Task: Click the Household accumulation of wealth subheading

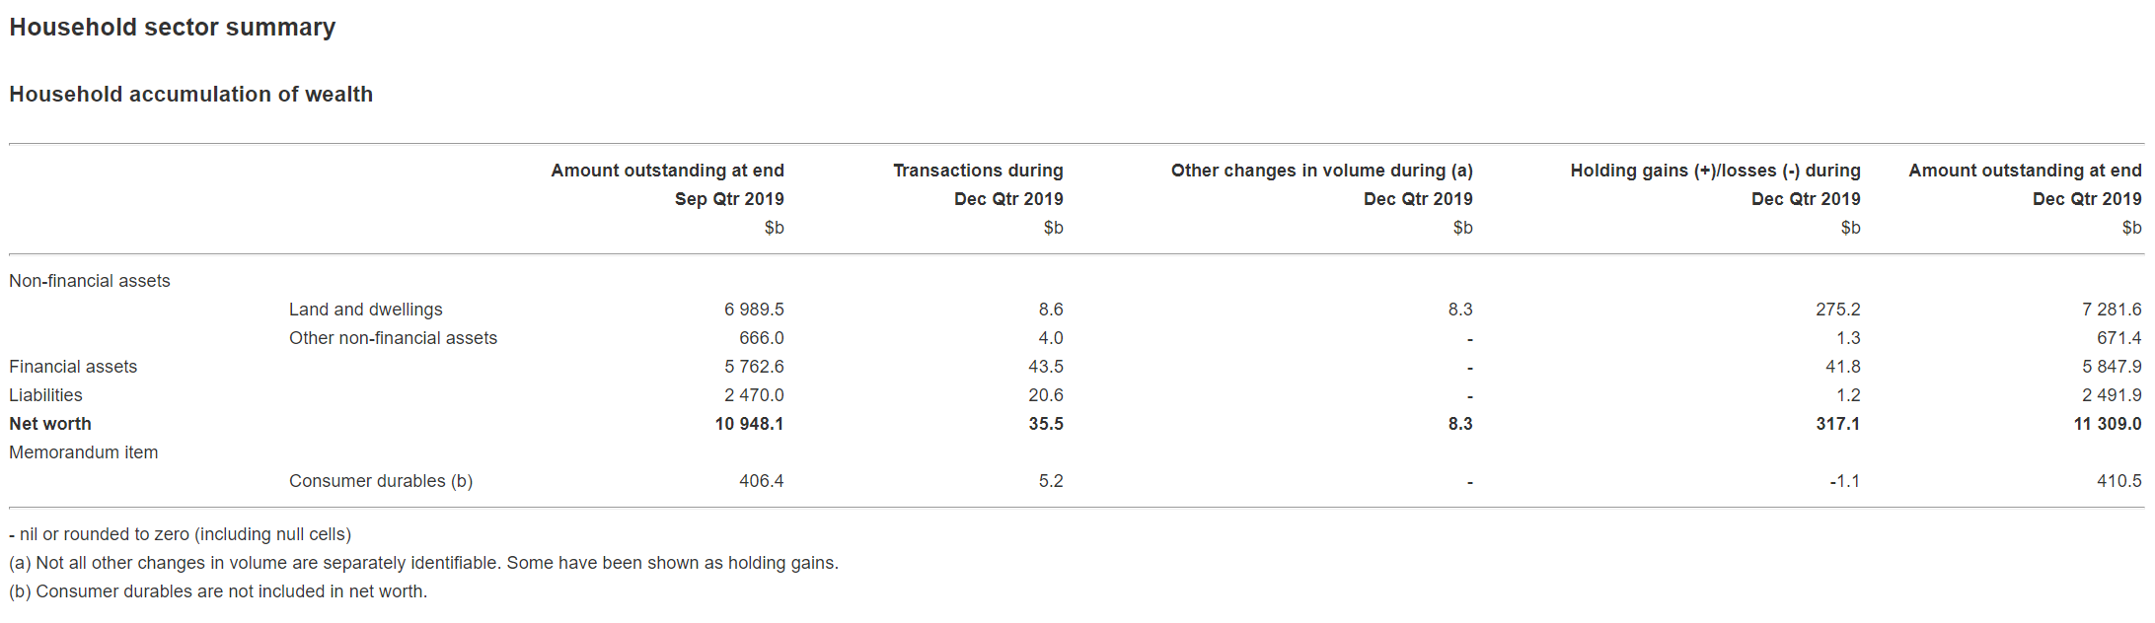Action: (x=191, y=95)
